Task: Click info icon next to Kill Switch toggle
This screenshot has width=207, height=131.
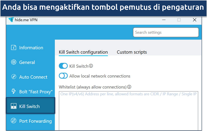Action: [91, 66]
